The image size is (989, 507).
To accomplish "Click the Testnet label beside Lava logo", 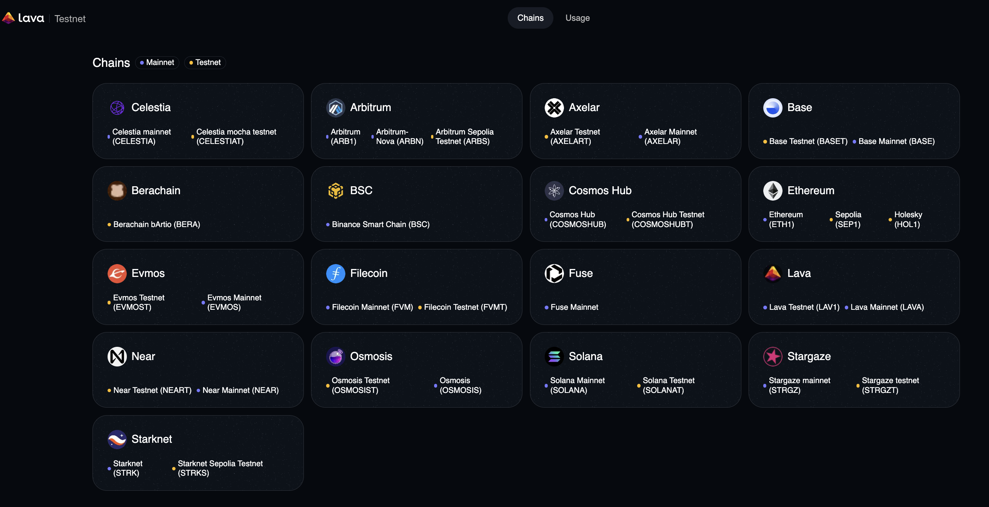I will 70,19.
